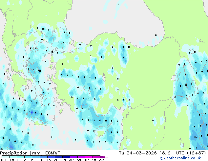Screen dimensions: 208x161
Task: Click the 0.1–0.5 mm palest legend swatch
Action: pyautogui.click(x=6, y=157)
